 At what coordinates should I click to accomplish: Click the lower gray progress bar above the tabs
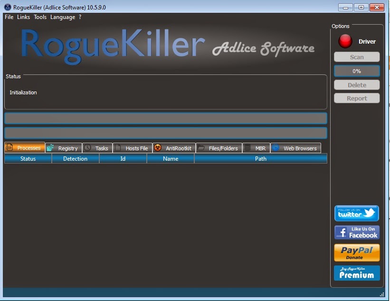pos(166,133)
